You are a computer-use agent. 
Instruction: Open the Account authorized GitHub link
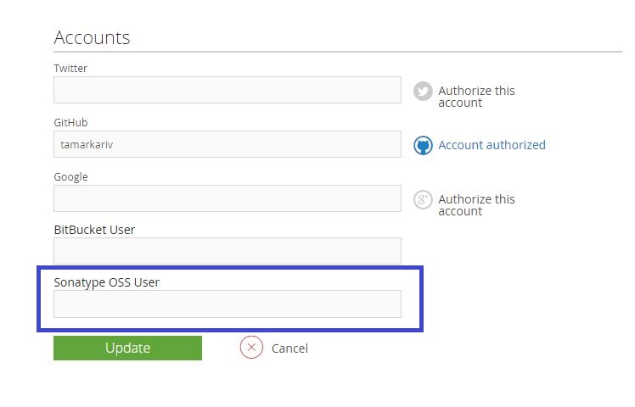(492, 145)
